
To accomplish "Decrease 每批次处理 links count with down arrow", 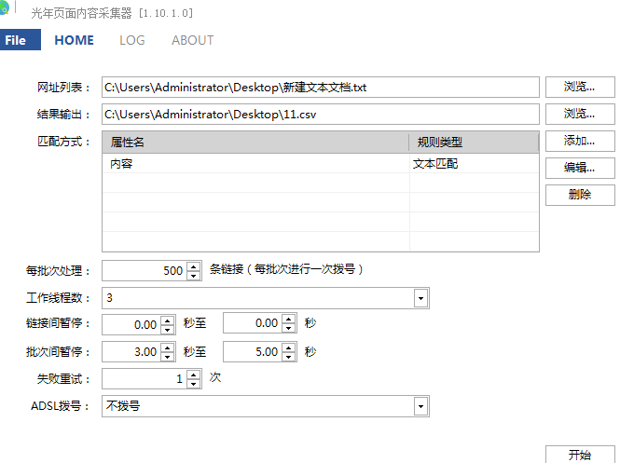I will click(x=193, y=276).
